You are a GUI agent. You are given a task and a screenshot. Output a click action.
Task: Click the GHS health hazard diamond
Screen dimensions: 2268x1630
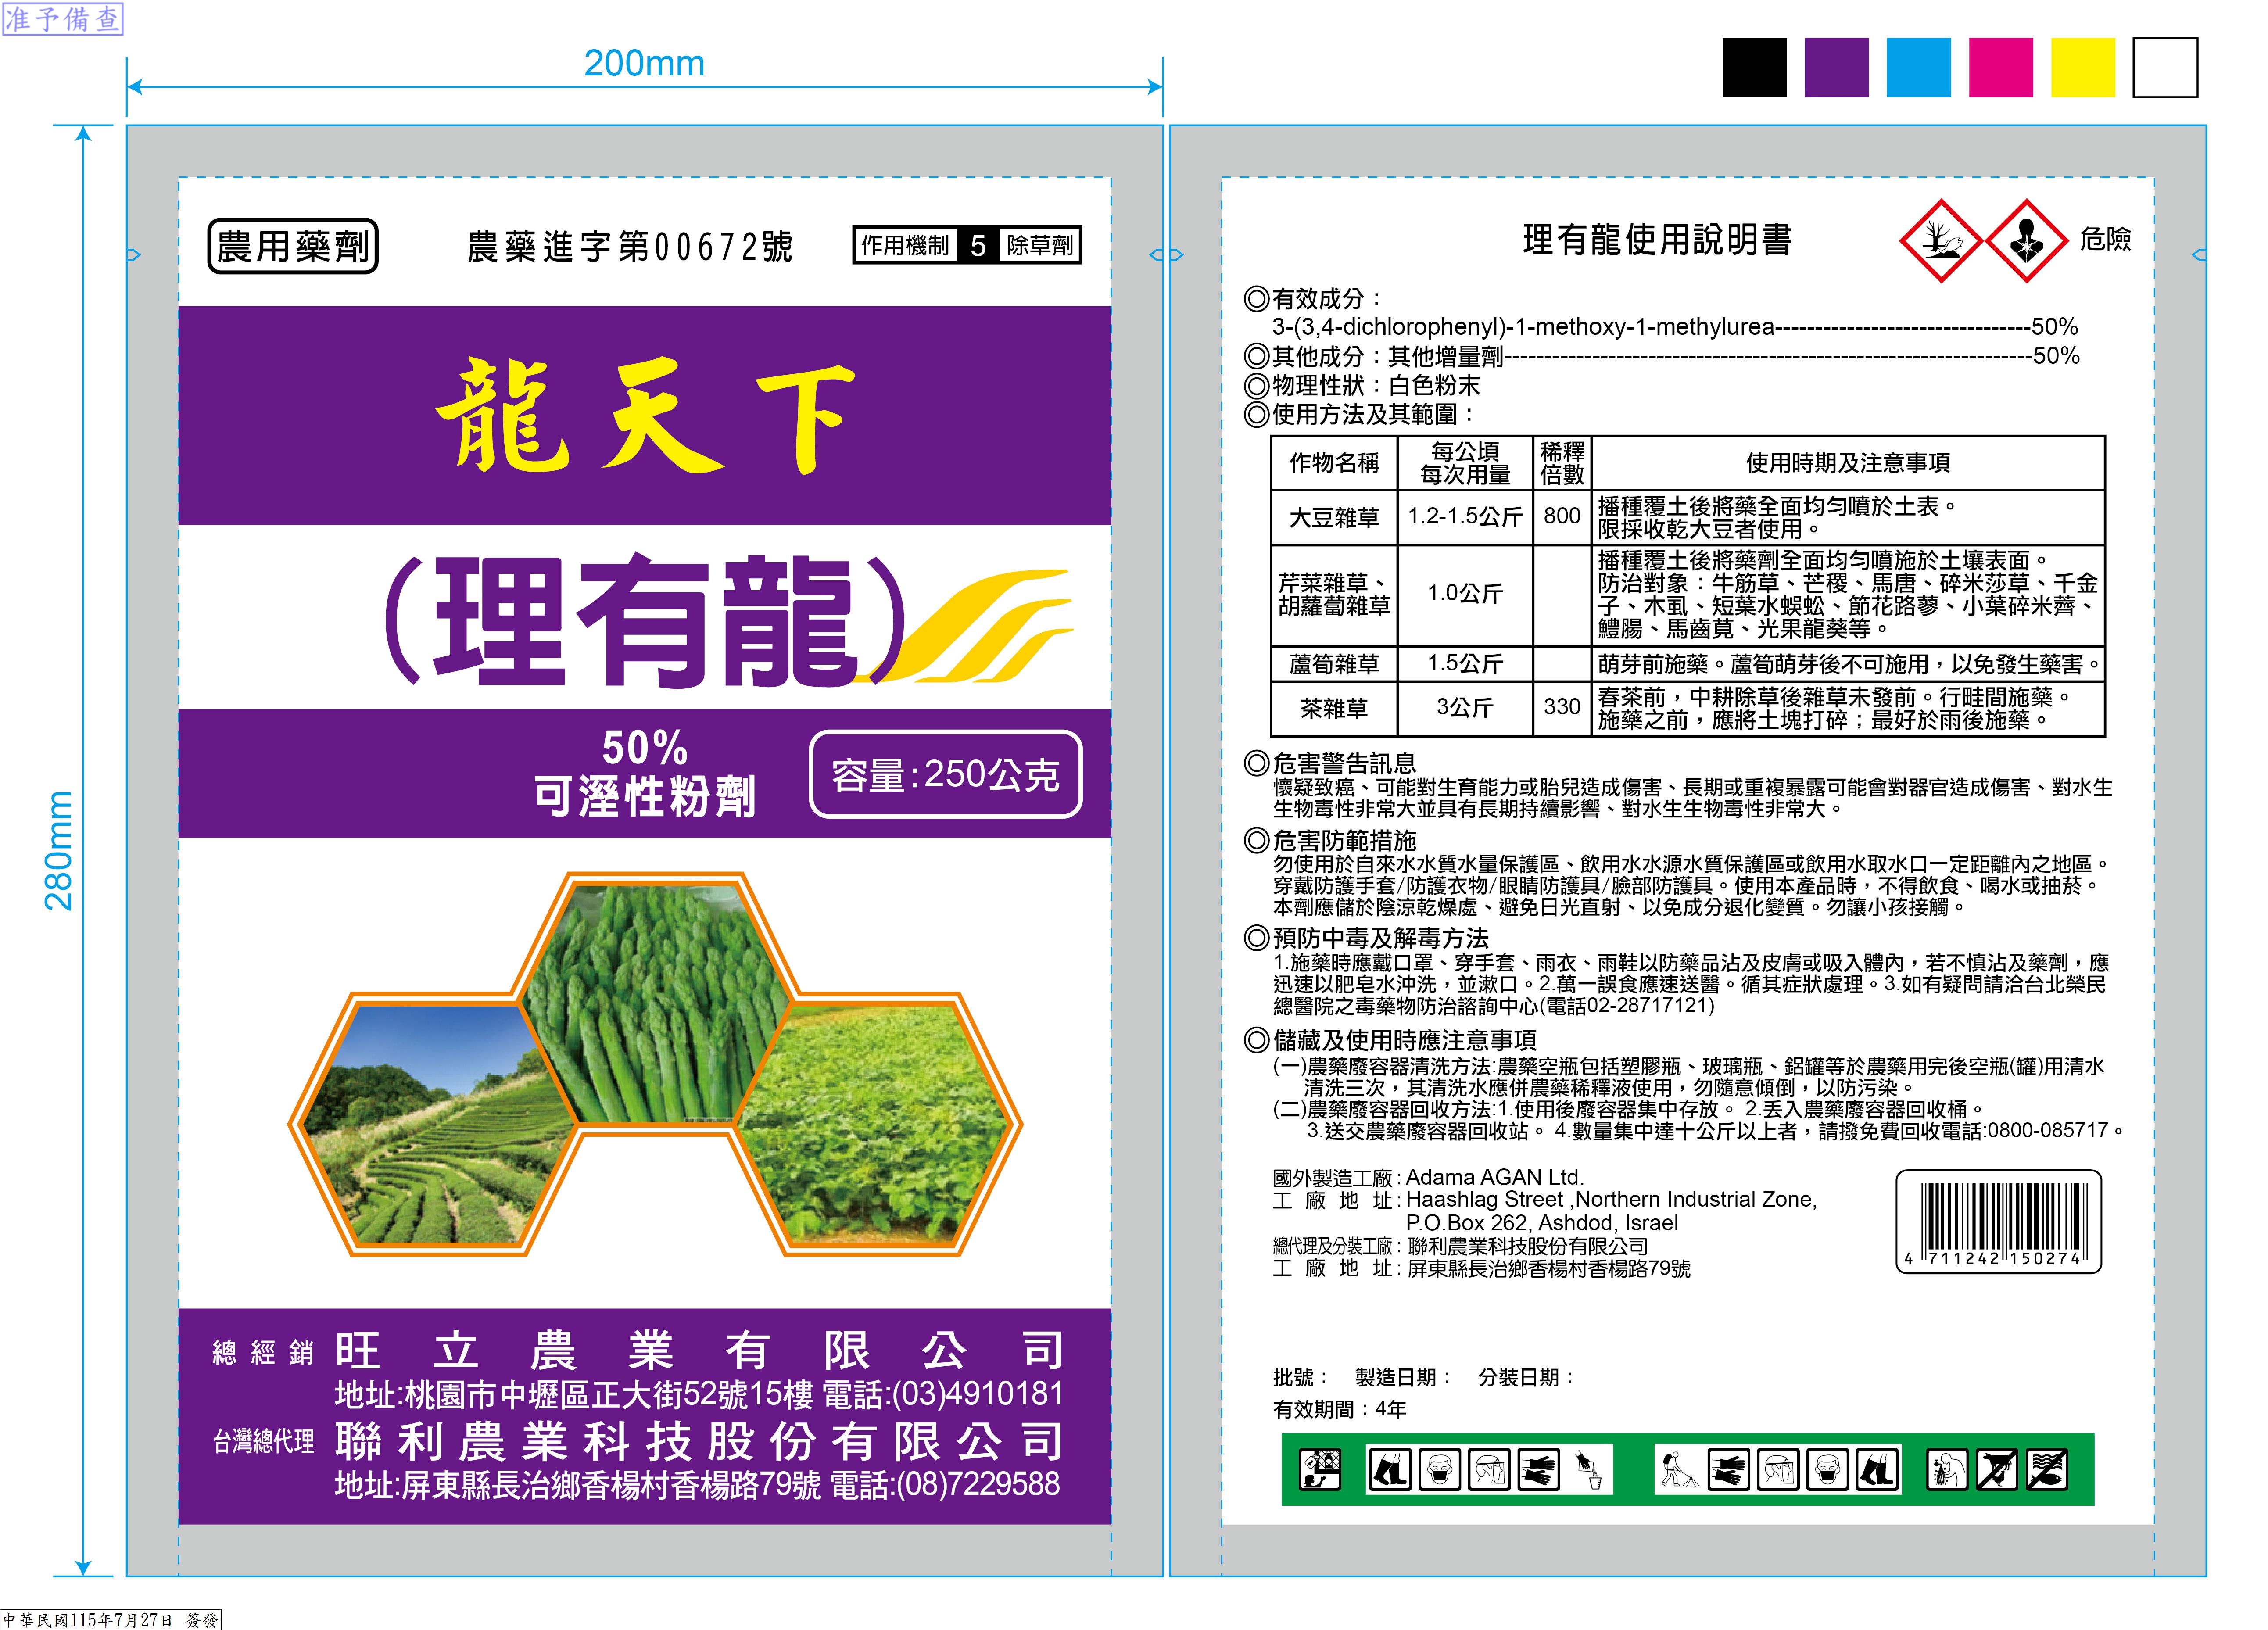[x=2027, y=241]
